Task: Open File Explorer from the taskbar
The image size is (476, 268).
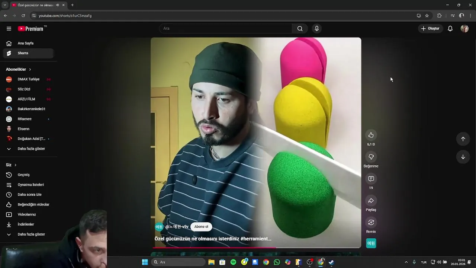Action: click(x=211, y=262)
